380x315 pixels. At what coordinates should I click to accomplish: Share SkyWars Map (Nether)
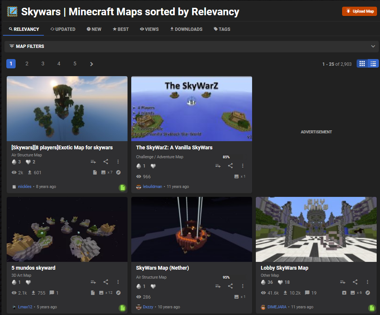click(x=230, y=286)
